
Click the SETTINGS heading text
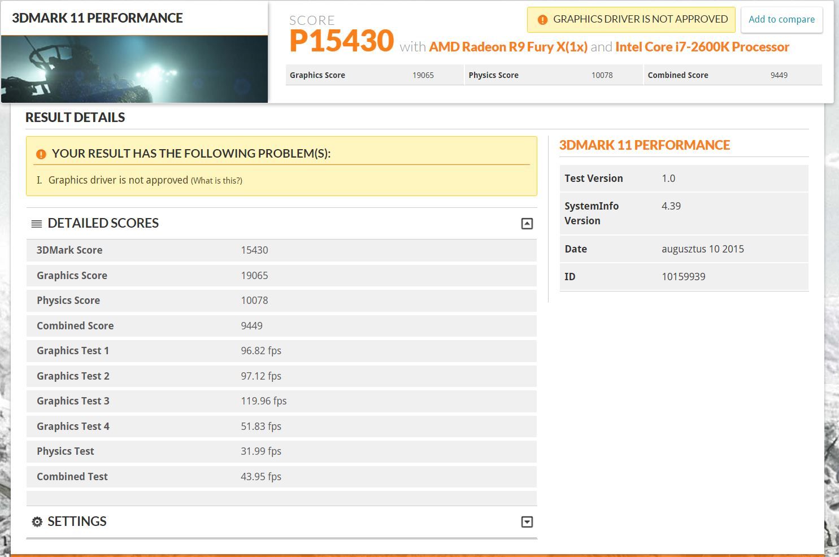tap(77, 521)
